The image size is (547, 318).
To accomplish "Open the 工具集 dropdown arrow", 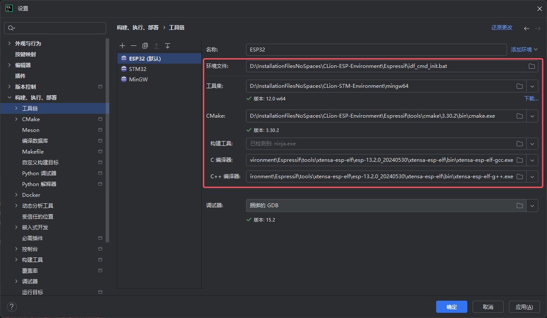I will pos(532,86).
